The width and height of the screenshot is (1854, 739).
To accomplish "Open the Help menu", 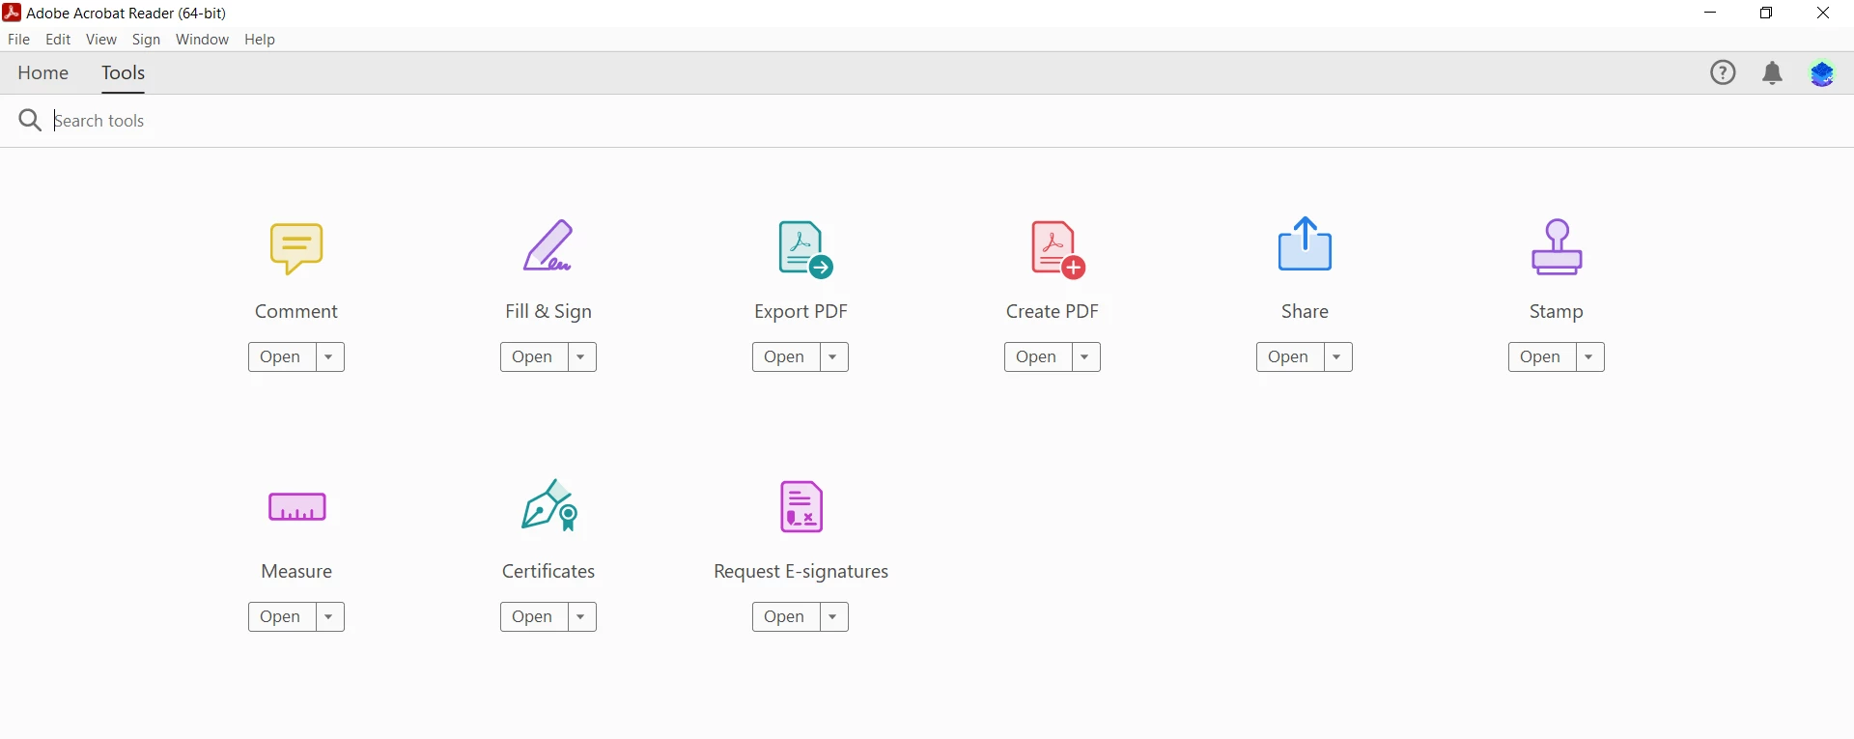I will click(260, 40).
